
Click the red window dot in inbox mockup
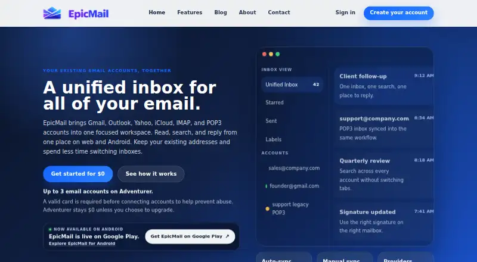click(x=264, y=54)
